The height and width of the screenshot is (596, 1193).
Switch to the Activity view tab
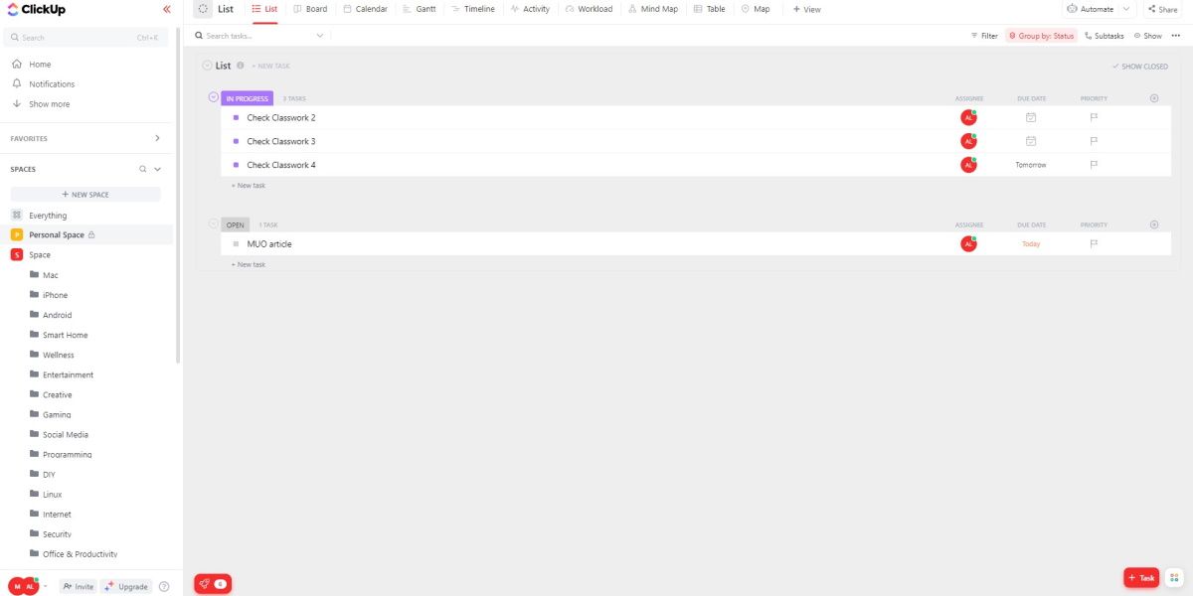click(x=530, y=9)
